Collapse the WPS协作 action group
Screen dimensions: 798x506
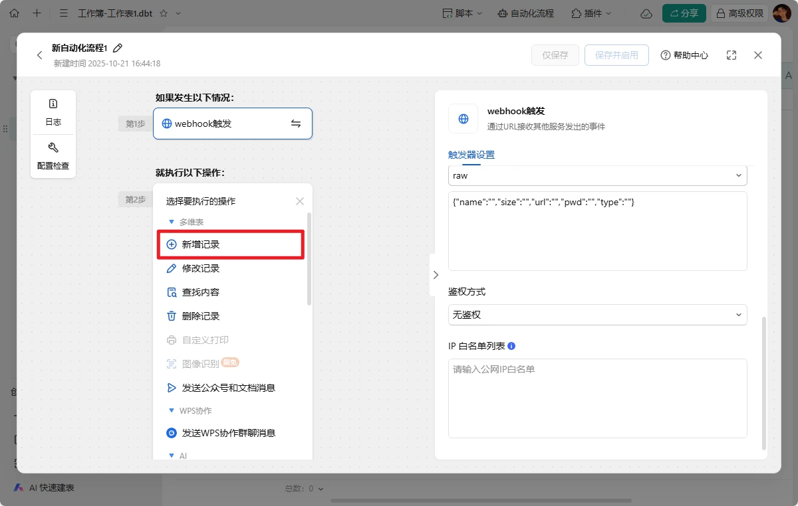pyautogui.click(x=172, y=410)
